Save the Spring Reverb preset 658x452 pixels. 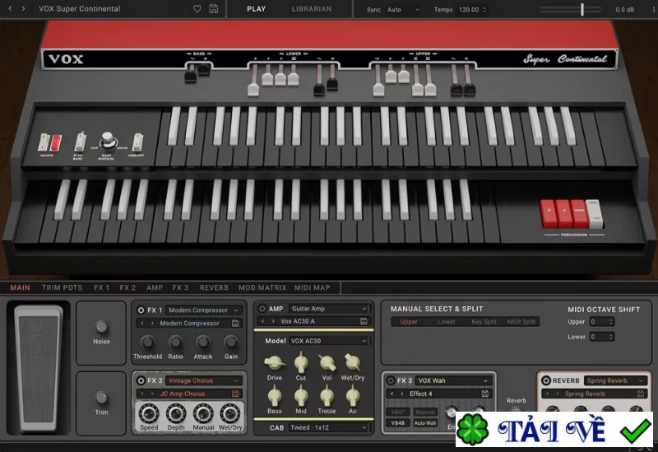[641, 394]
